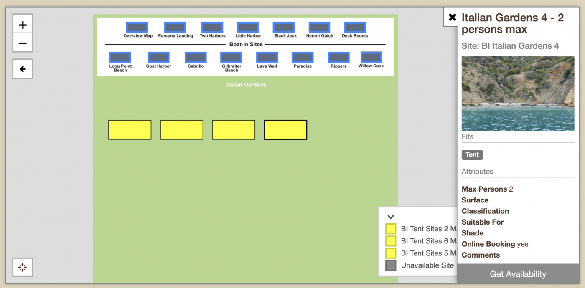Open the Goat Harbor boat-in site

pyautogui.click(x=158, y=57)
